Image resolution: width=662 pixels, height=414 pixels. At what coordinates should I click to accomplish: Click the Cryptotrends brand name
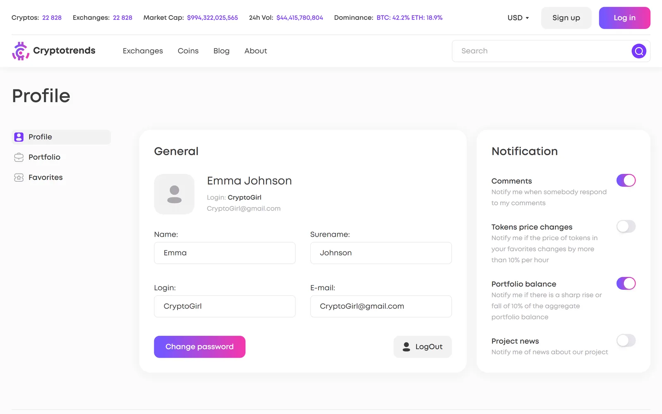pos(64,51)
